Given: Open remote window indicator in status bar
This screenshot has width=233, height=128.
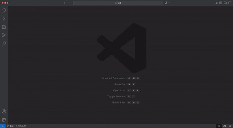Looking at the screenshot, I should (3, 126).
